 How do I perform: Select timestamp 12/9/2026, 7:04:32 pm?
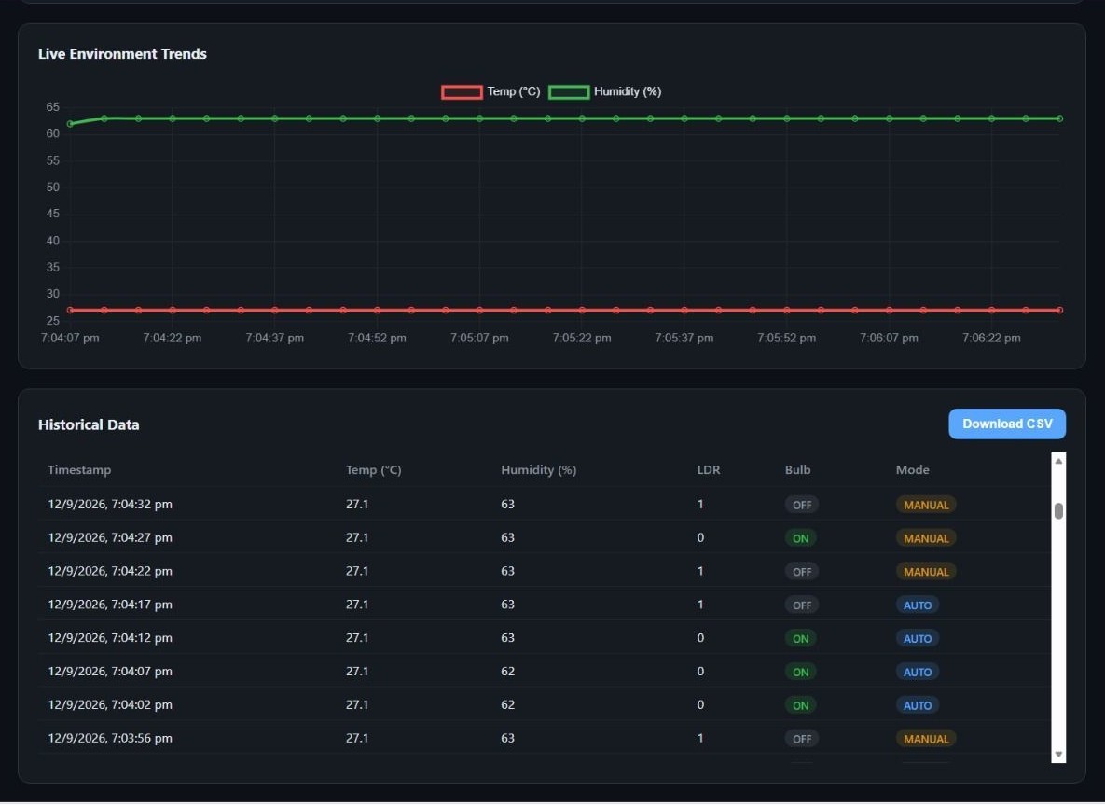tap(110, 505)
